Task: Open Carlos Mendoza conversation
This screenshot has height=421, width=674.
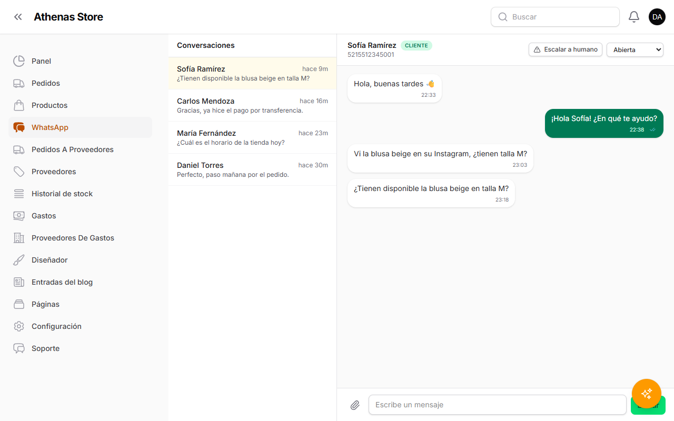Action: pos(252,105)
